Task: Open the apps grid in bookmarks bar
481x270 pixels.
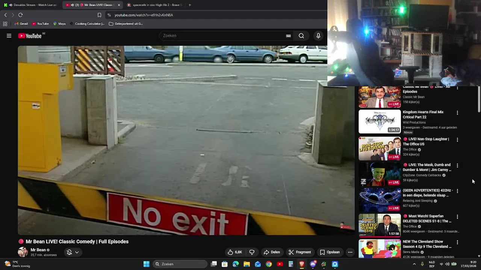Action: [x=5, y=24]
